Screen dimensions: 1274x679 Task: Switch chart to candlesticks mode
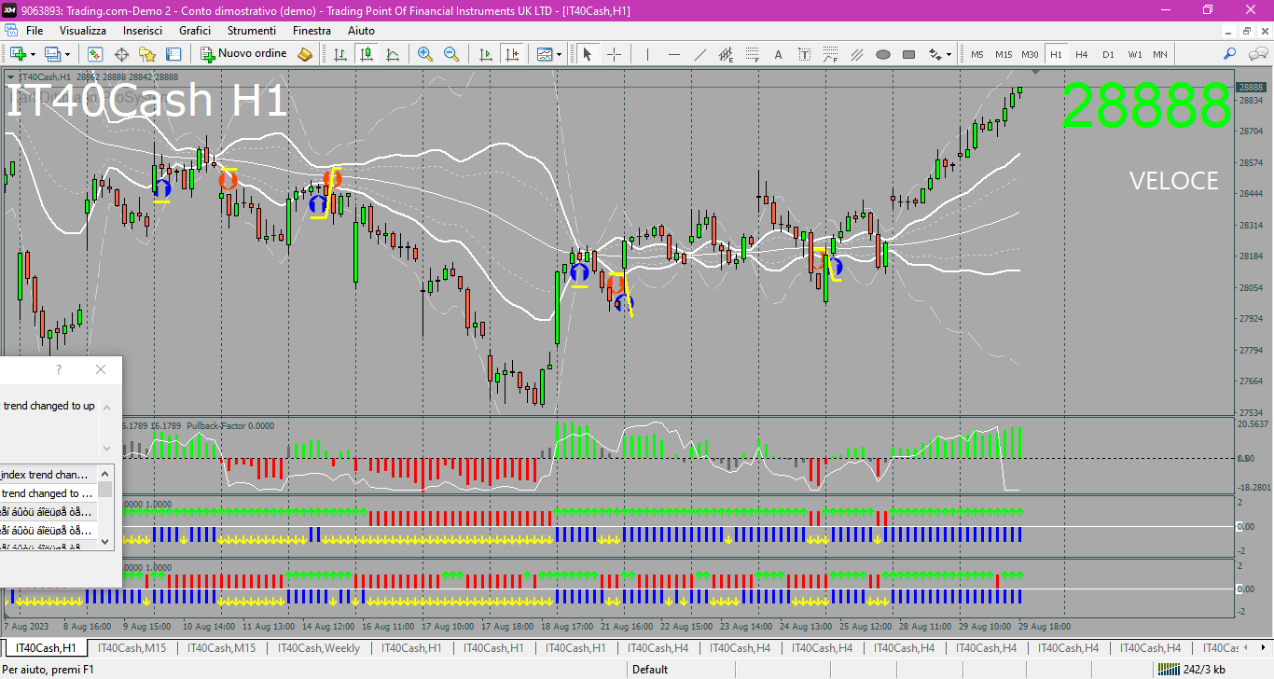(x=367, y=54)
